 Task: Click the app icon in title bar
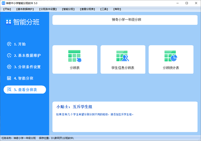(x=4, y=3)
